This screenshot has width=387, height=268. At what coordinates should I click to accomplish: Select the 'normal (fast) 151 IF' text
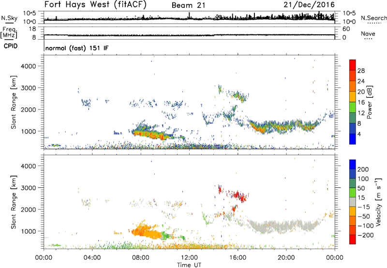pos(77,48)
